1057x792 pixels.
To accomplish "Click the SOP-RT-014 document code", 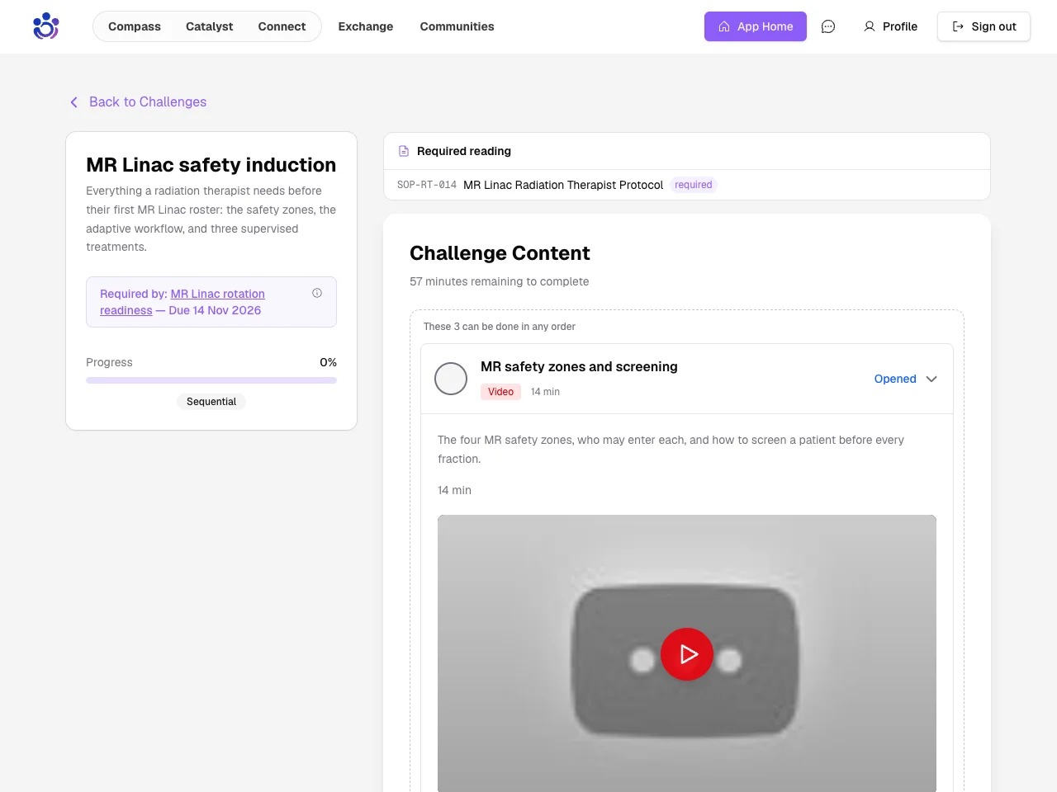I will coord(427,185).
